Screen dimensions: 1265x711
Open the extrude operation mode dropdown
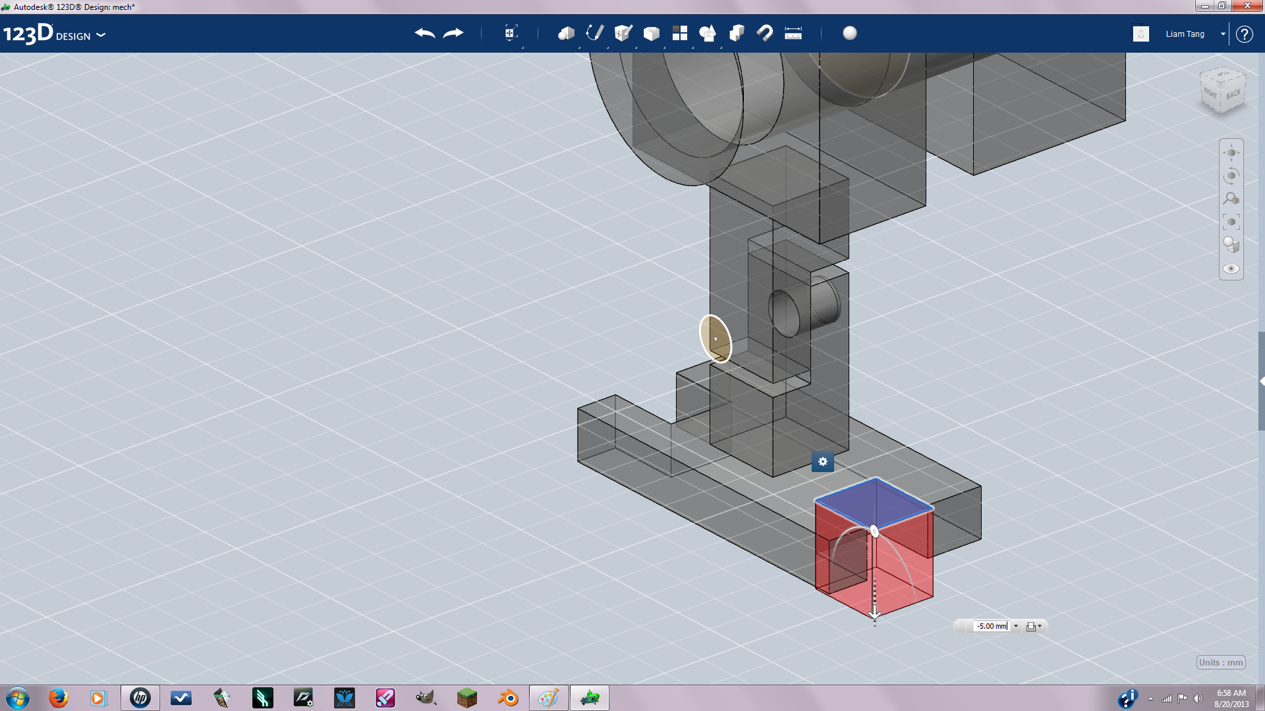click(x=1034, y=626)
